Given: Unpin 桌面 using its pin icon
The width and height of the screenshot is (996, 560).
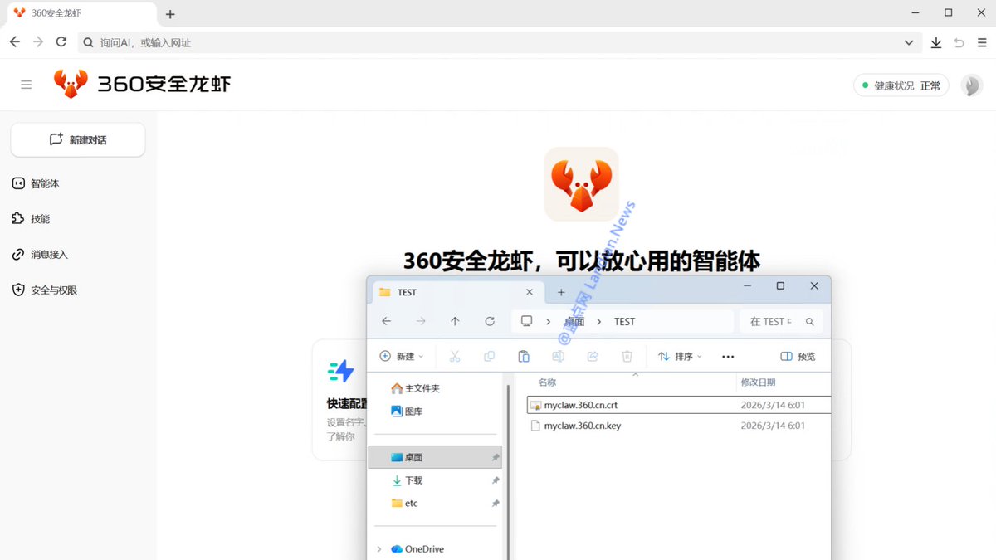Looking at the screenshot, I should (496, 457).
